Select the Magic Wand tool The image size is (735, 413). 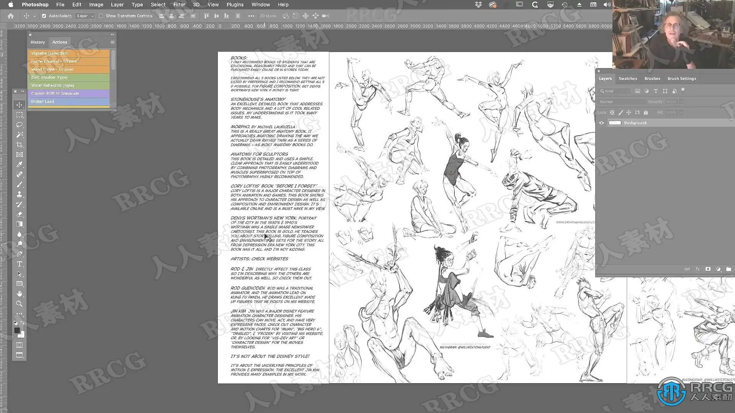20,135
